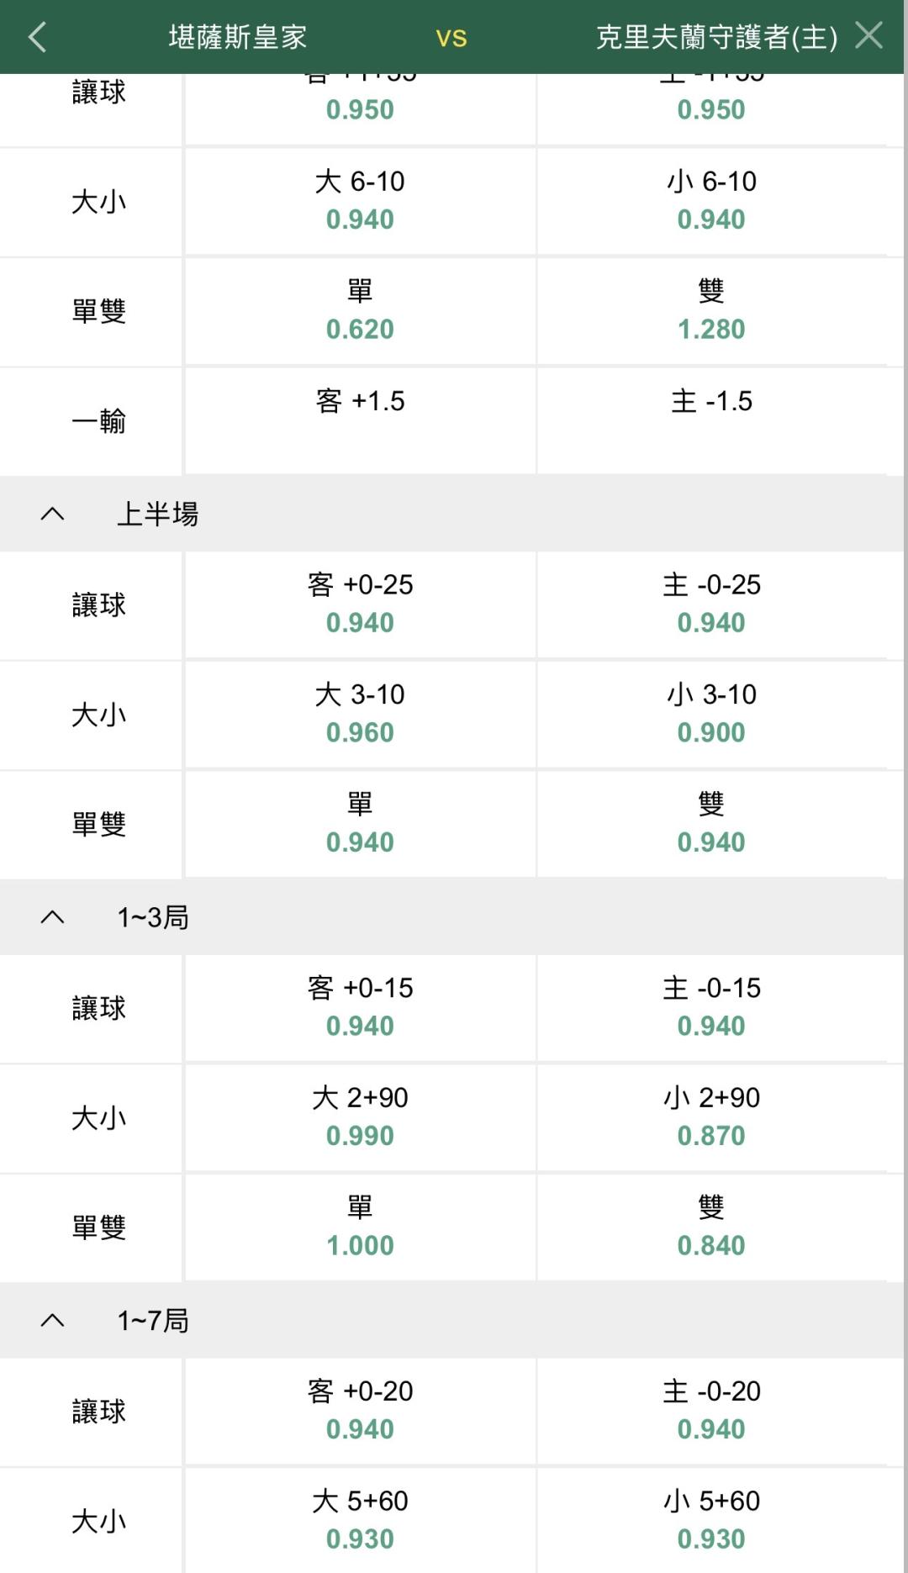Choose 1~7局 主 -0-20 handicap

[x=711, y=1411]
